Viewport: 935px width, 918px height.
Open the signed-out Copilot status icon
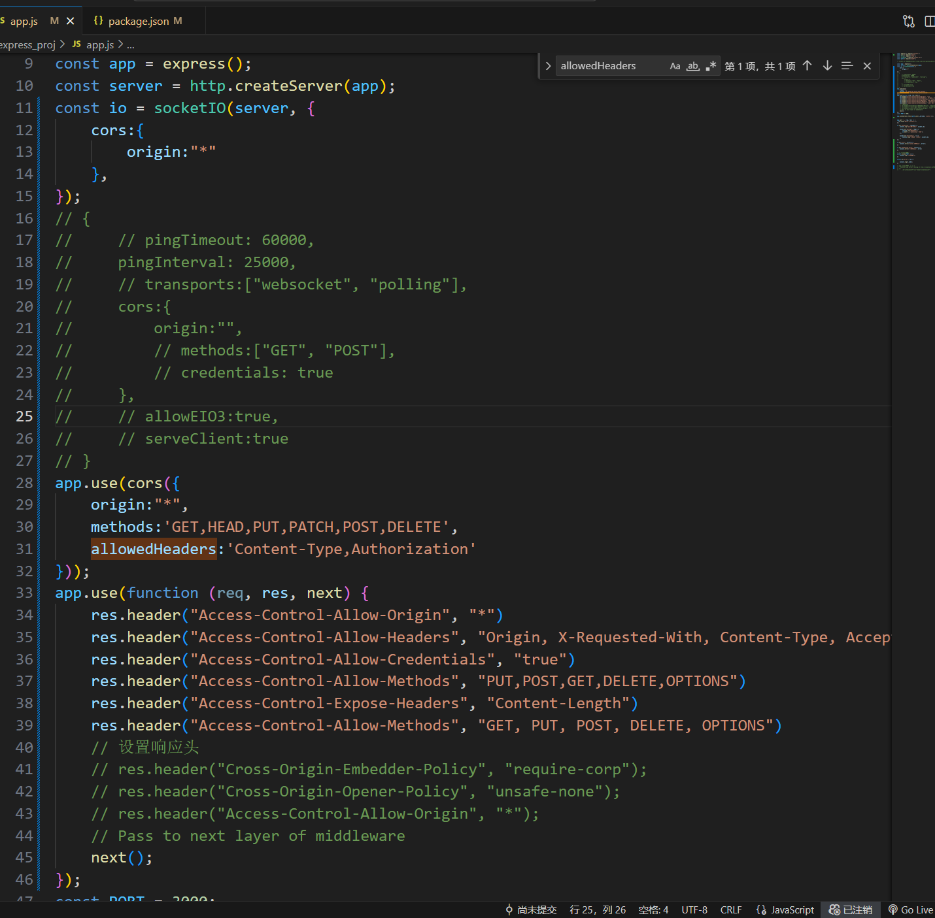851,910
